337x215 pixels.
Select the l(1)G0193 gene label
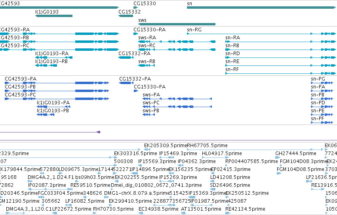47,12
